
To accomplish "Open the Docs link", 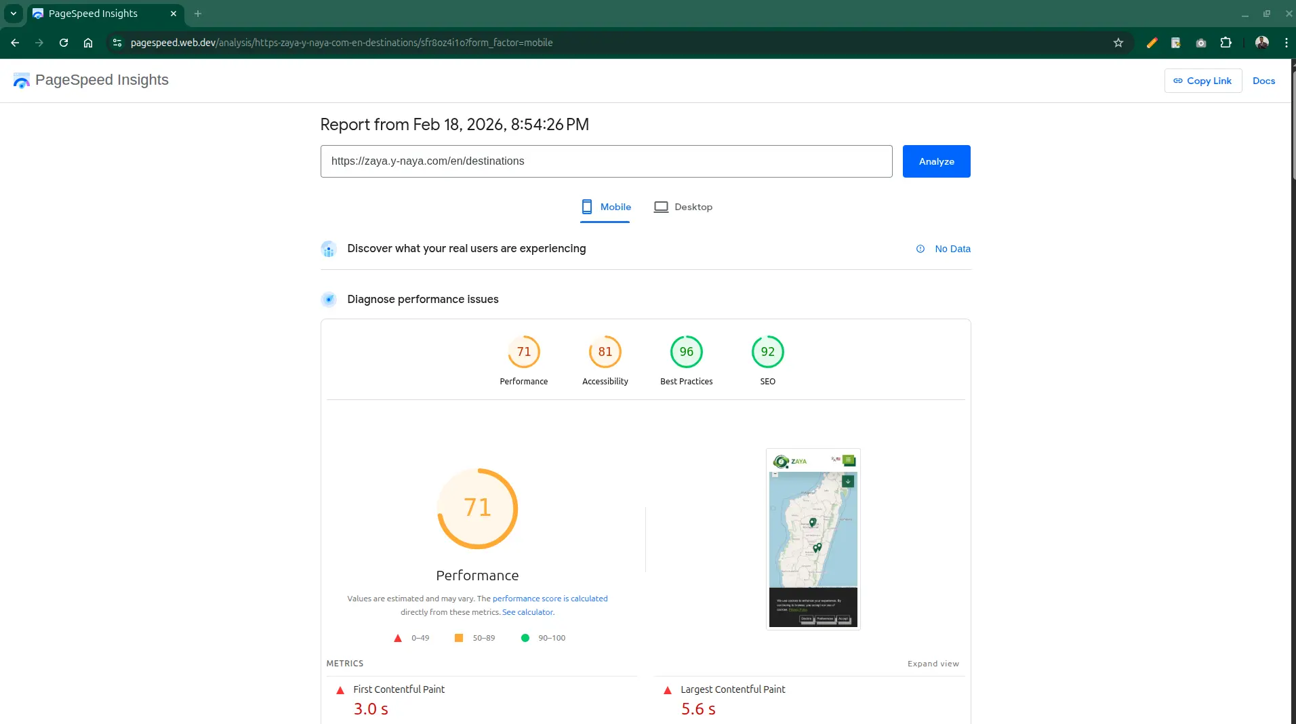I will [x=1263, y=81].
